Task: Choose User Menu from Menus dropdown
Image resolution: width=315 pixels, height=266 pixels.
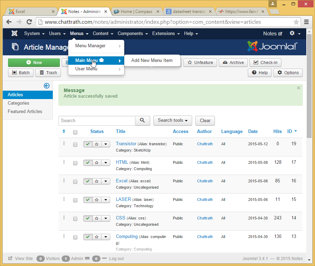Action: click(x=86, y=69)
